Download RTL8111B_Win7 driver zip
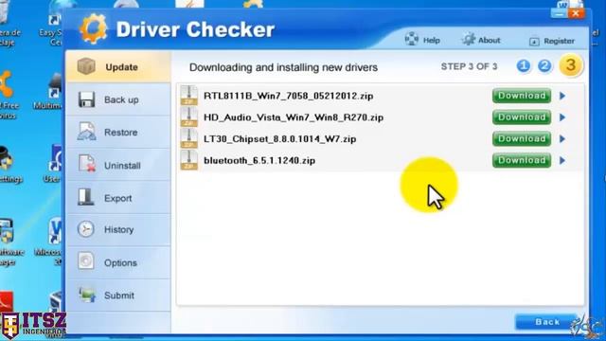Viewport: 606px width, 341px height. tap(522, 96)
